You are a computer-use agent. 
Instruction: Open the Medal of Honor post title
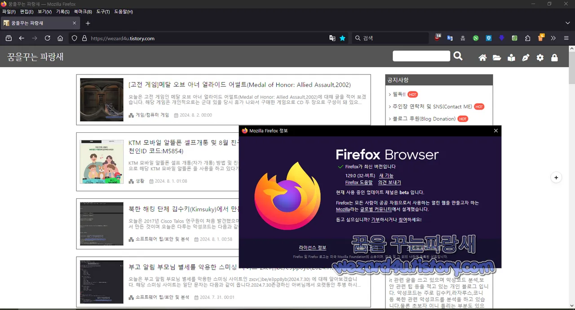tap(239, 85)
